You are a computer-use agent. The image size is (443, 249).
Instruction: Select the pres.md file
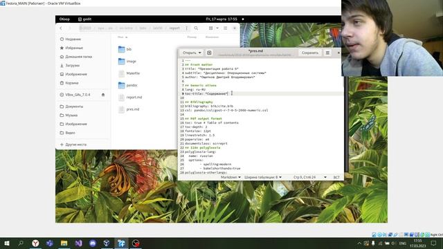click(129, 109)
